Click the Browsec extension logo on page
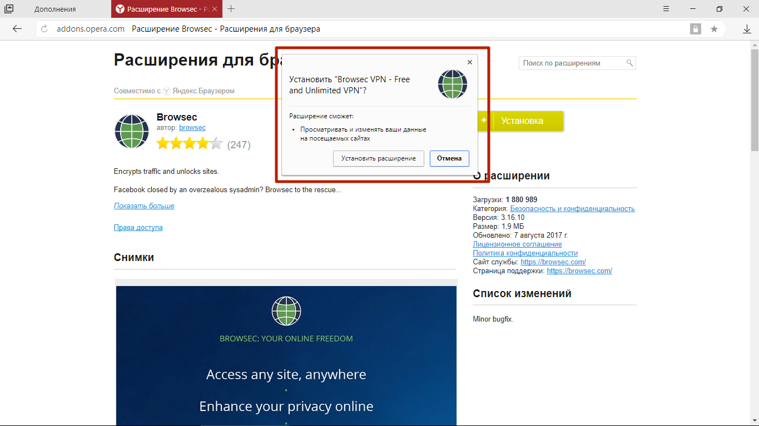This screenshot has width=759, height=426. pyautogui.click(x=132, y=131)
